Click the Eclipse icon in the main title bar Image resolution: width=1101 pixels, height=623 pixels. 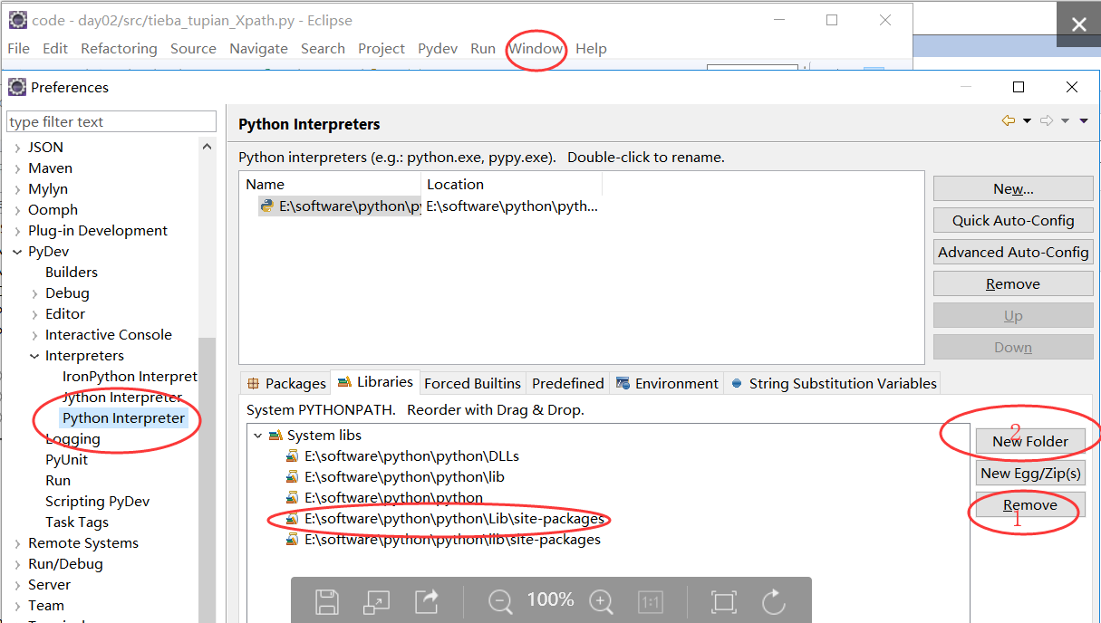tap(17, 20)
